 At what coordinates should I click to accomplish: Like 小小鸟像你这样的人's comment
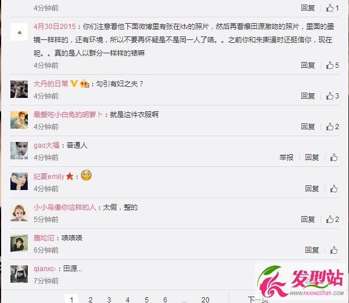pyautogui.click(x=332, y=220)
